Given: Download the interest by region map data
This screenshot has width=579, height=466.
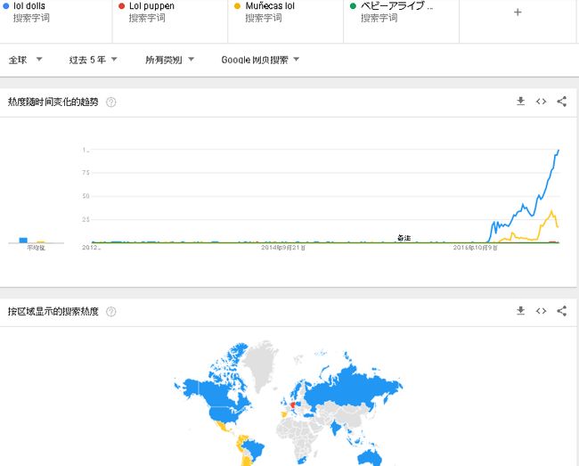Looking at the screenshot, I should click(x=520, y=311).
